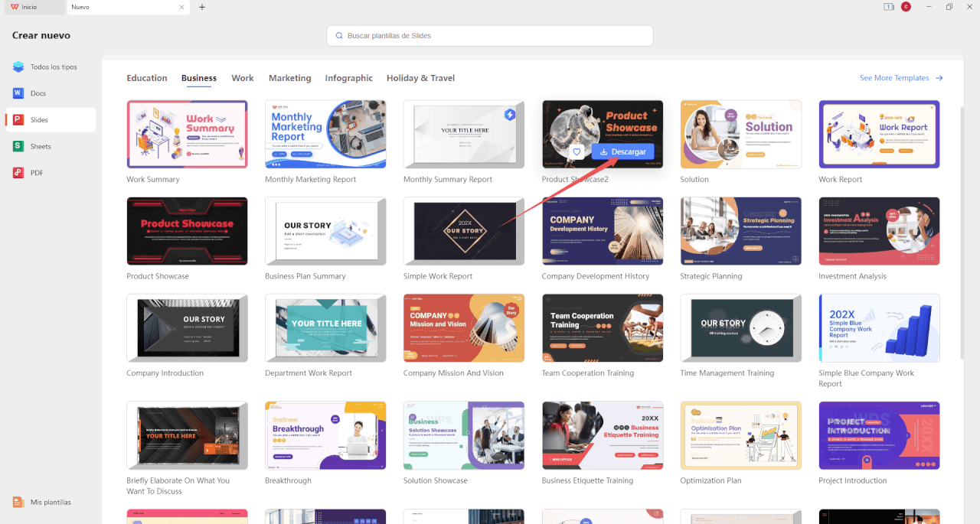Click the magnifier icon in the search bar

coord(338,35)
